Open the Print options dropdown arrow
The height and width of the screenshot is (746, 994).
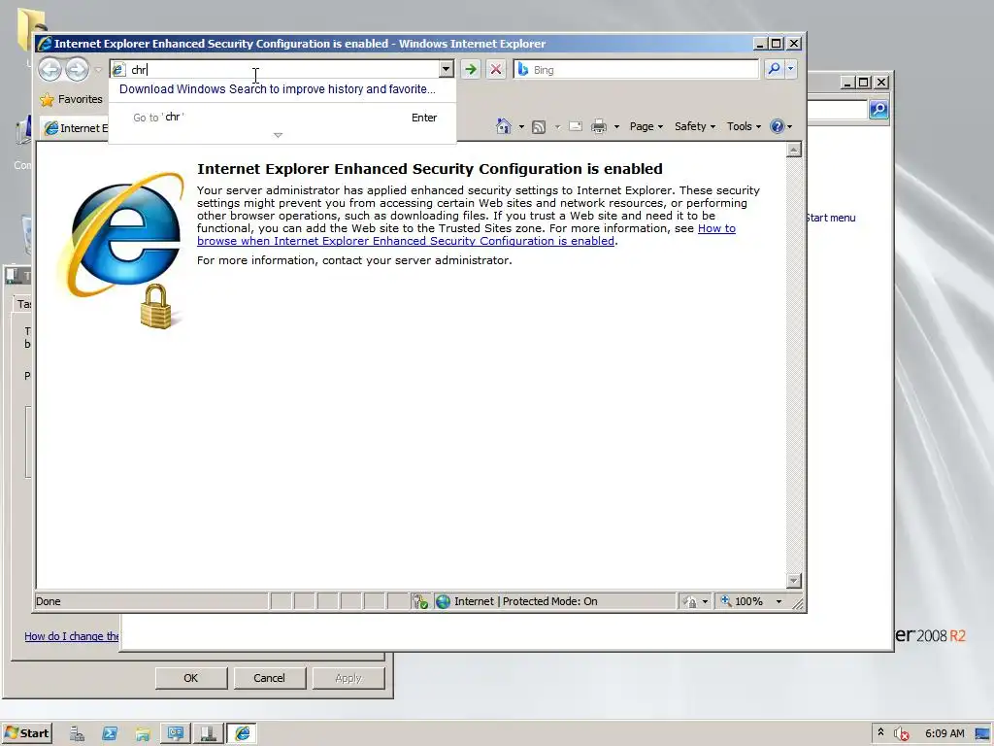616,127
